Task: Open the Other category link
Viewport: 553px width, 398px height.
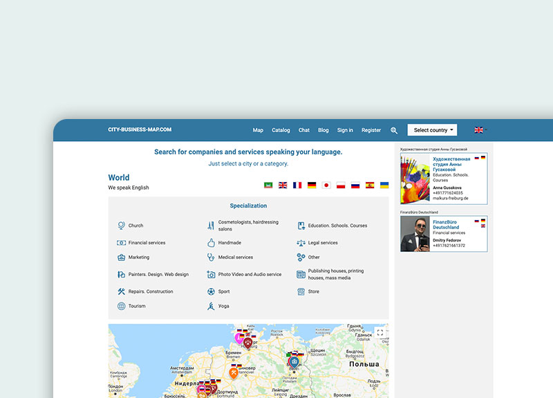Action: pyautogui.click(x=314, y=257)
